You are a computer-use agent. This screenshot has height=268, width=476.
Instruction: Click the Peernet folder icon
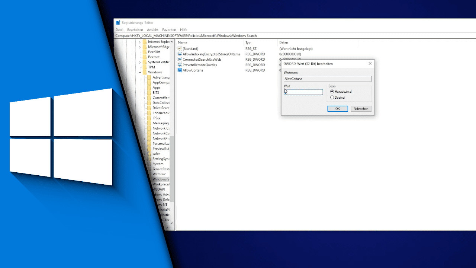(145, 57)
